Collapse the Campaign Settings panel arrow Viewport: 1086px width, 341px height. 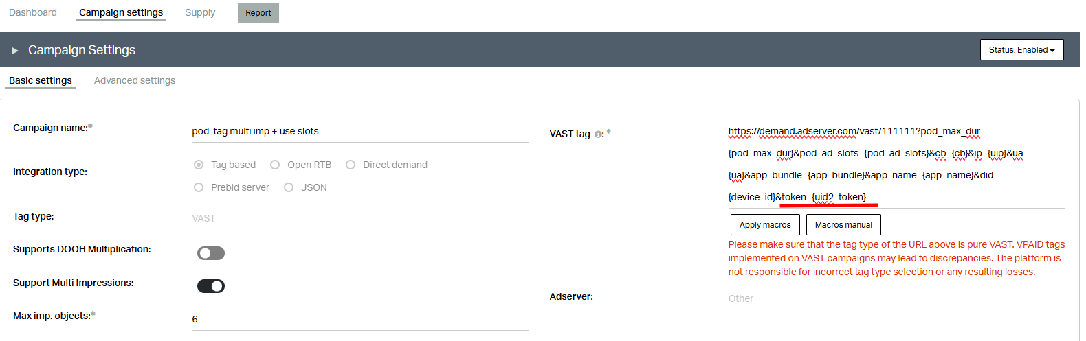pyautogui.click(x=15, y=51)
